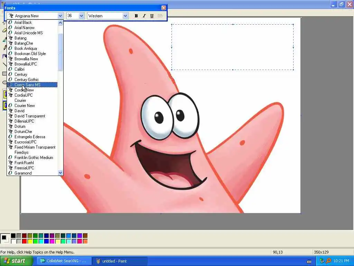This screenshot has height=266, width=354.
Task: Pick yellow color swatch
Action: [30, 241]
